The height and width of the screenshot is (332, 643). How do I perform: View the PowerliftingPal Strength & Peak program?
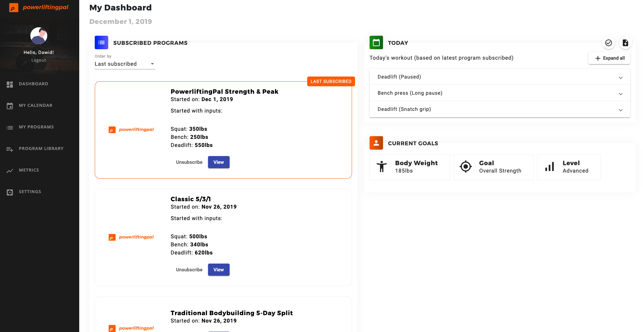218,162
